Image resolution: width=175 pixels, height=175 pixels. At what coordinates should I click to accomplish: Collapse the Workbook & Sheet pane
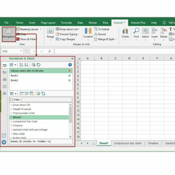click(72, 58)
